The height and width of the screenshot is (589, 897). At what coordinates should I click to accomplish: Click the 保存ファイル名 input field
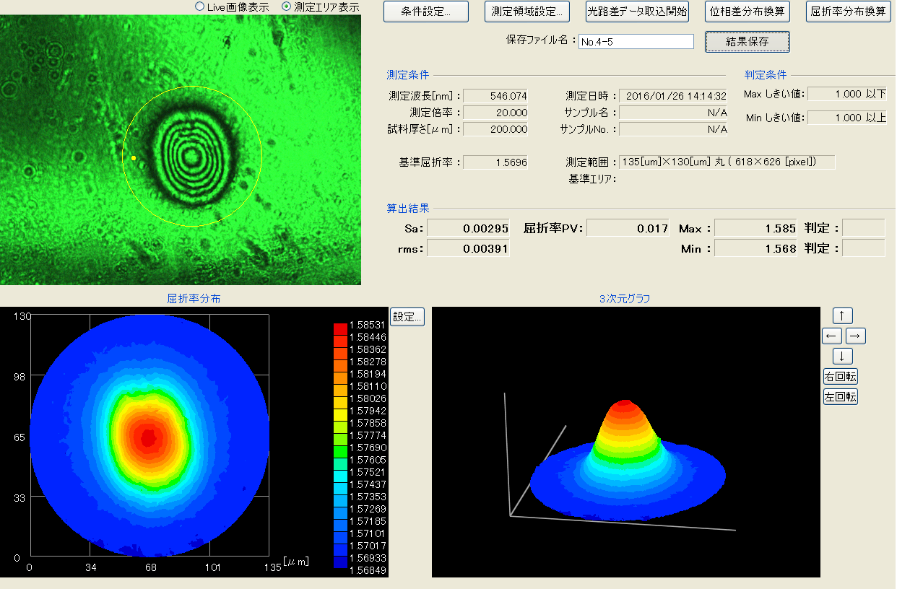tap(636, 42)
